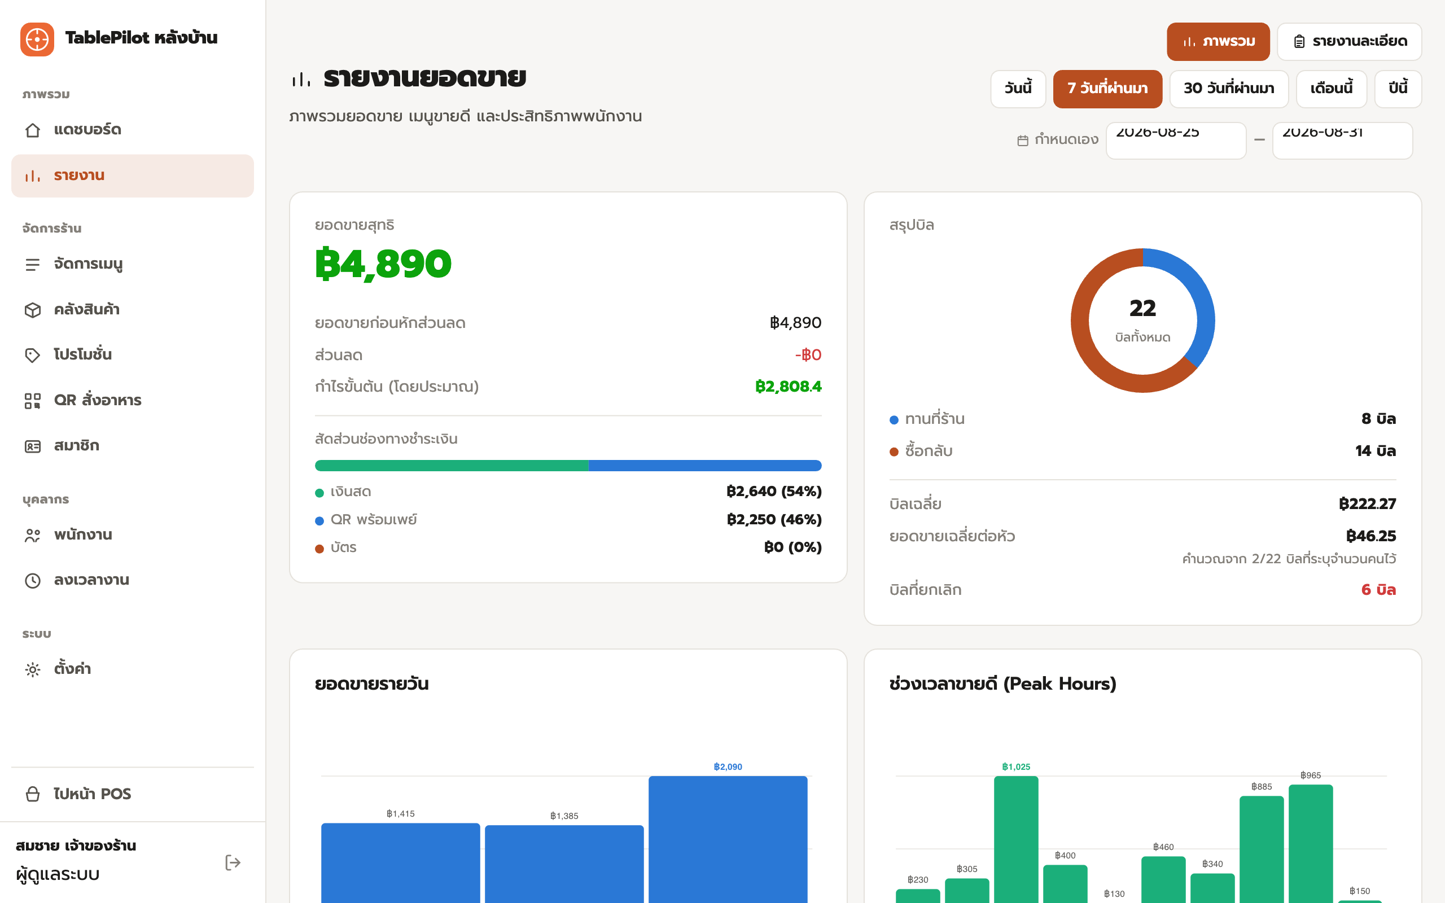This screenshot has height=903, width=1445.
Task: Click the start date field 2026-08-25
Action: (1176, 141)
